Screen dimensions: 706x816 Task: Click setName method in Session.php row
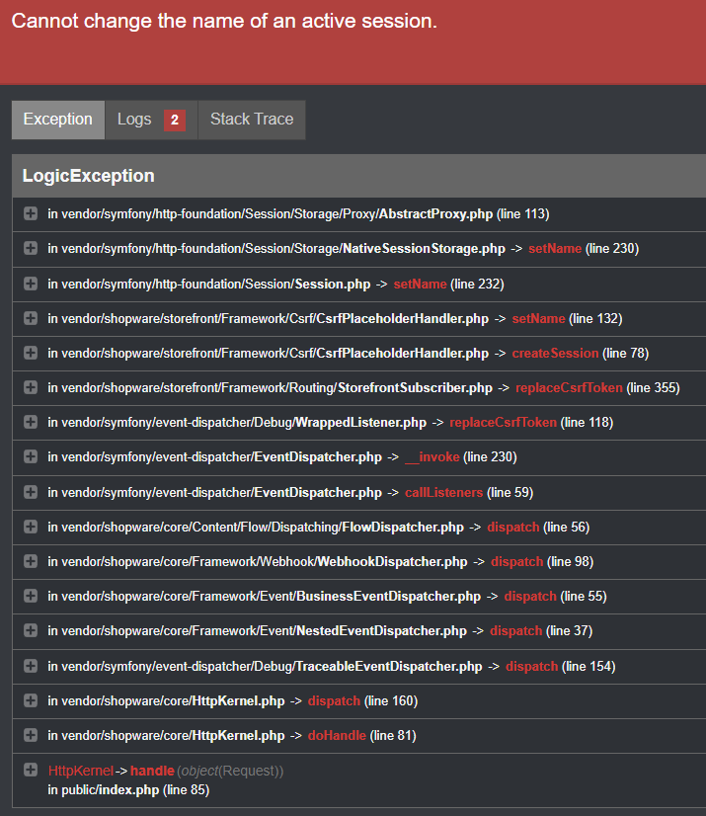click(420, 285)
